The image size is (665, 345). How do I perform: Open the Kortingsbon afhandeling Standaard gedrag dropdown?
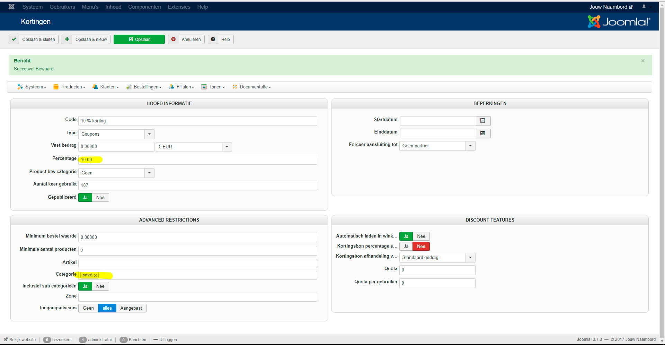(437, 257)
